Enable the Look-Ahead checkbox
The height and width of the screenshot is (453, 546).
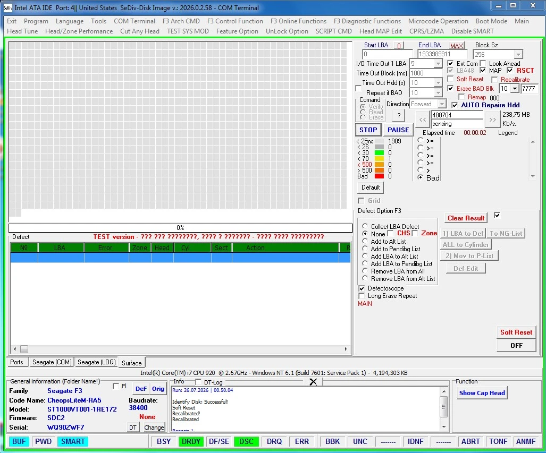click(x=483, y=63)
